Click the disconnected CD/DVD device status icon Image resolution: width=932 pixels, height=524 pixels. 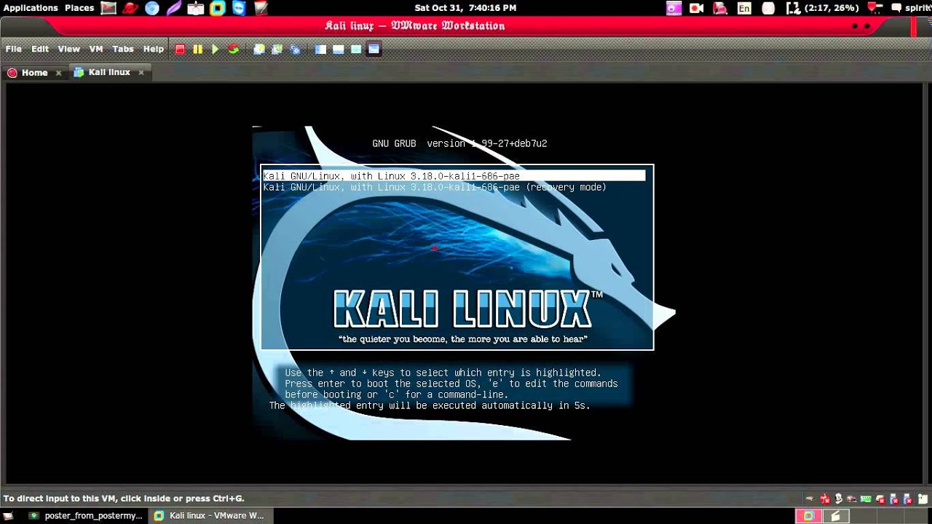point(826,499)
